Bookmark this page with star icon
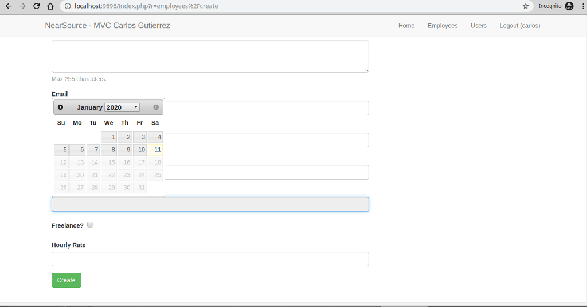 [x=526, y=6]
